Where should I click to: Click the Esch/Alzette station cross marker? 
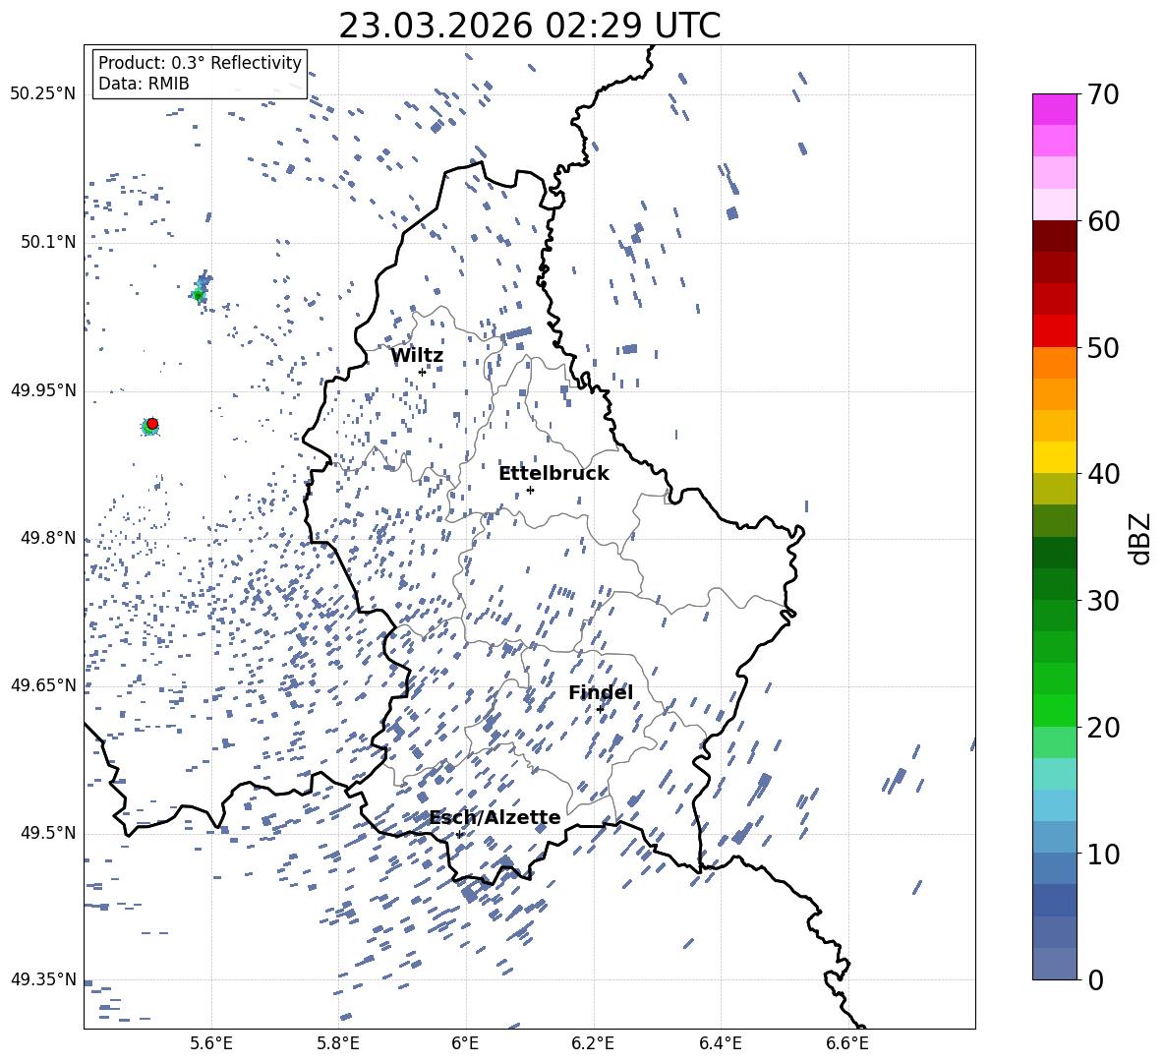coord(459,834)
